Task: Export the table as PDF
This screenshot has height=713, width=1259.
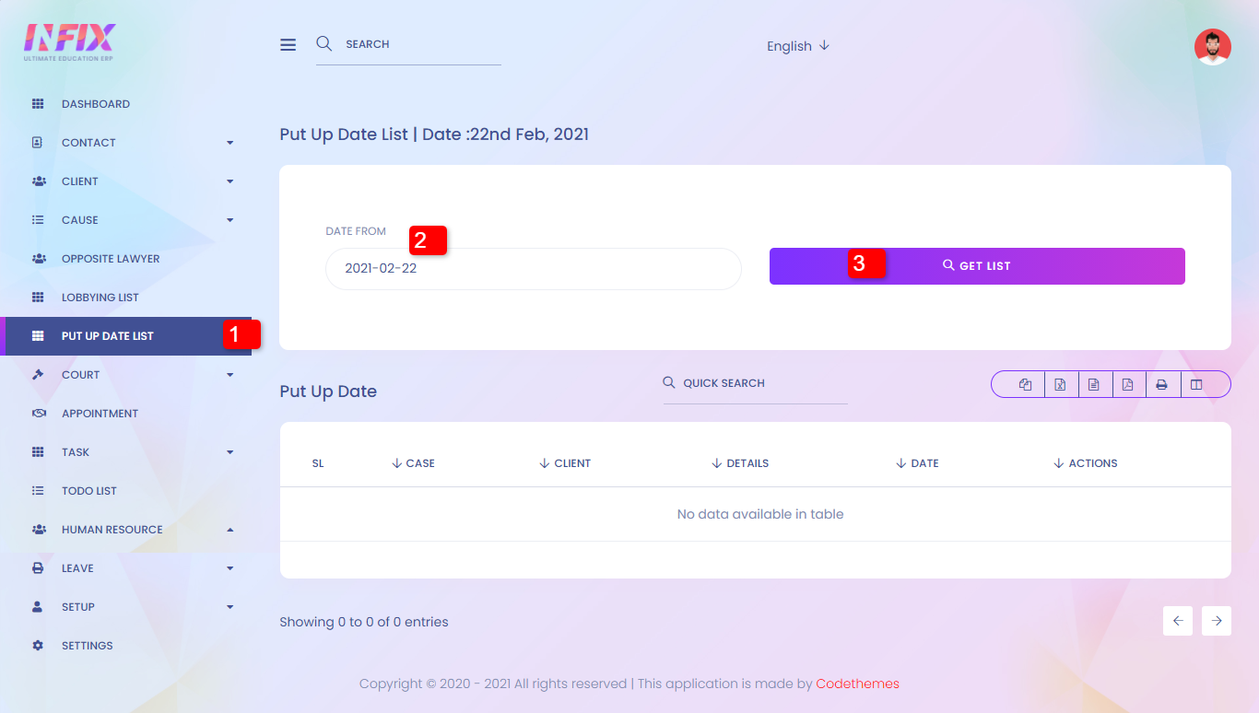Action: 1127,385
